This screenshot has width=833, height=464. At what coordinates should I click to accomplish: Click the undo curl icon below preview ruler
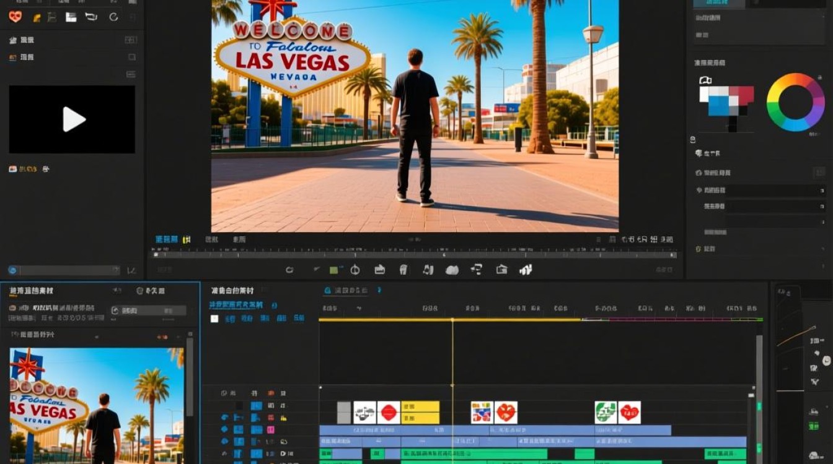[289, 270]
